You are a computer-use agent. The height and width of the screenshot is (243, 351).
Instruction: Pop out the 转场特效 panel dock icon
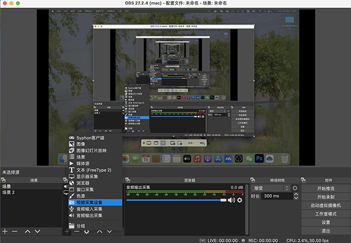[x=253, y=180]
